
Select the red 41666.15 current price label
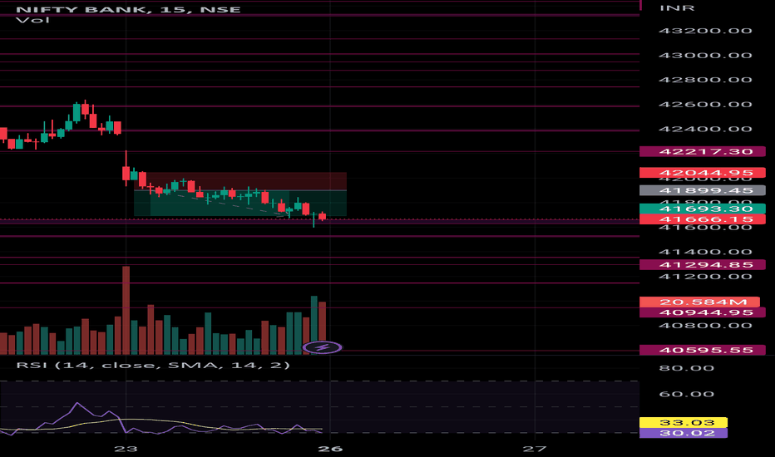[x=703, y=219]
